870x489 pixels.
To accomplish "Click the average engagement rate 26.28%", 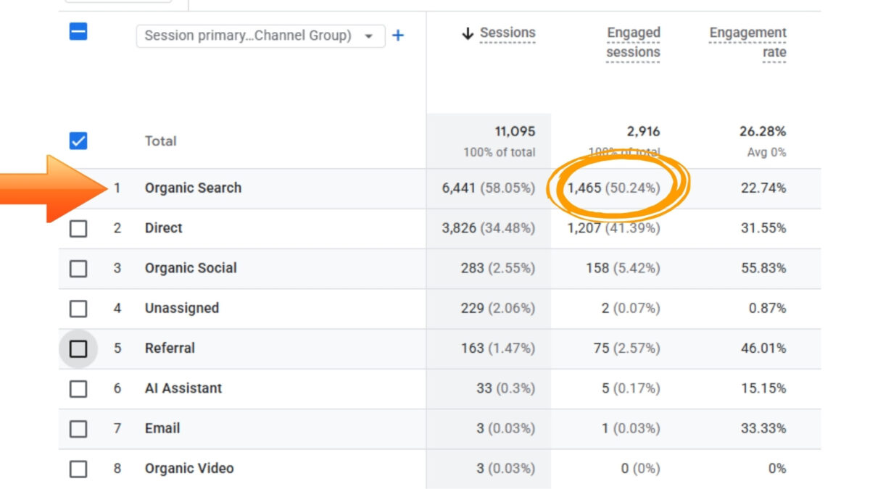I will coord(763,132).
